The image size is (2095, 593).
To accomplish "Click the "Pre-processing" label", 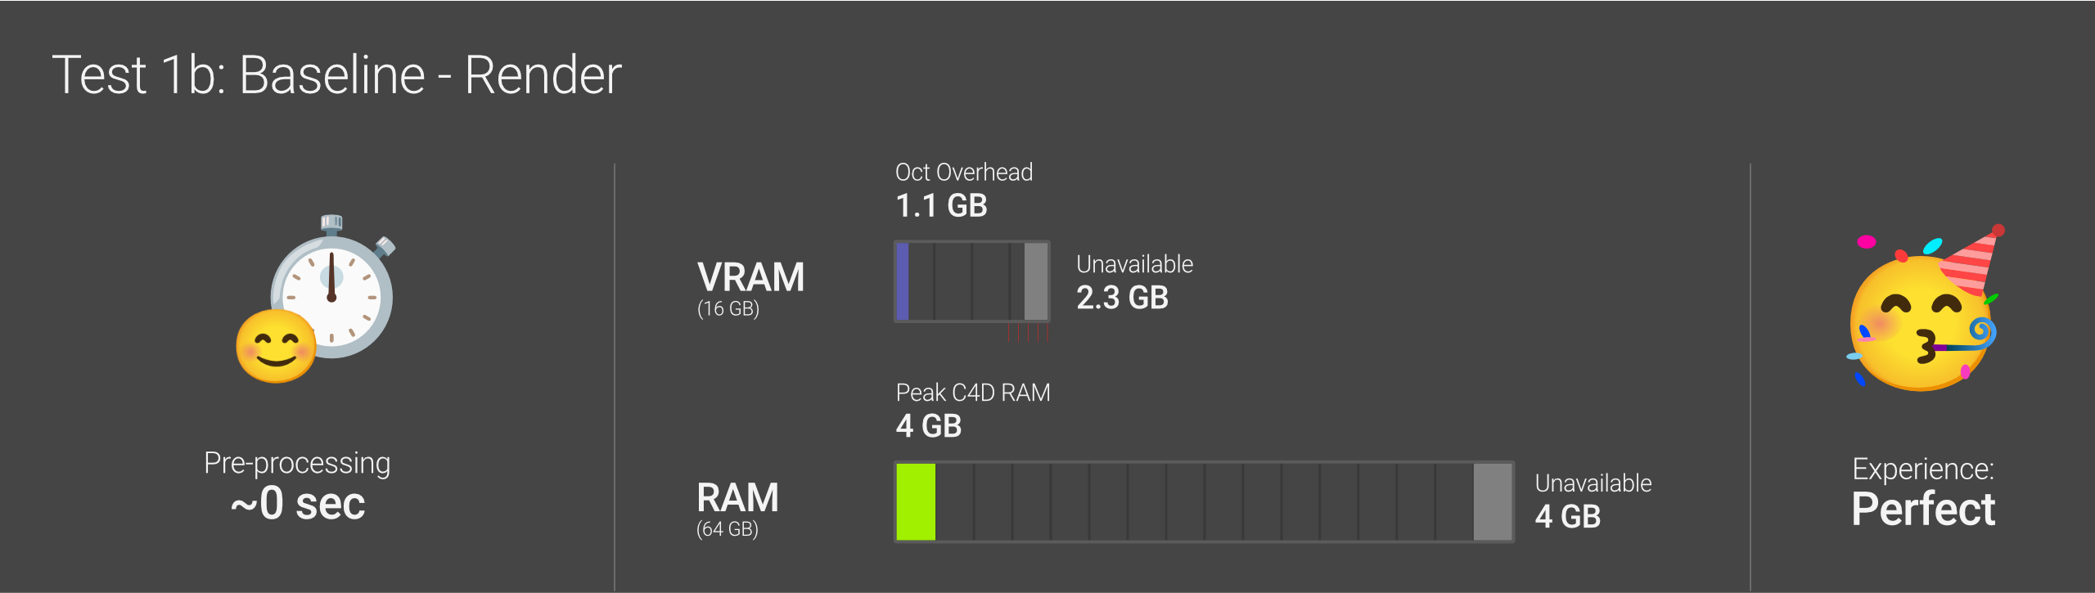I will point(297,464).
